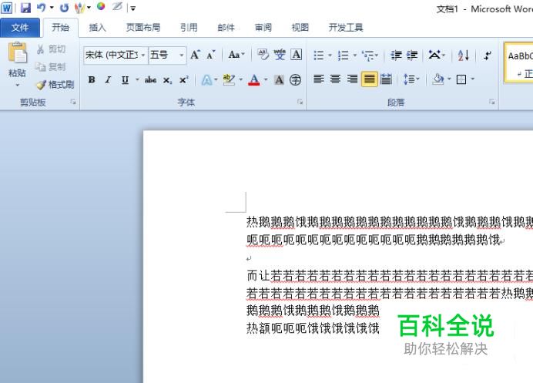
Task: Switch to the 引用 (References) tab
Action: tap(189, 28)
